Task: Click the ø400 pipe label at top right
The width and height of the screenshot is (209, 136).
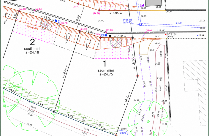Action: point(179,23)
